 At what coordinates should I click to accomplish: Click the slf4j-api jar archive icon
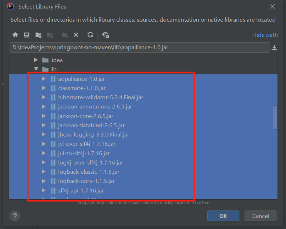coord(53,190)
